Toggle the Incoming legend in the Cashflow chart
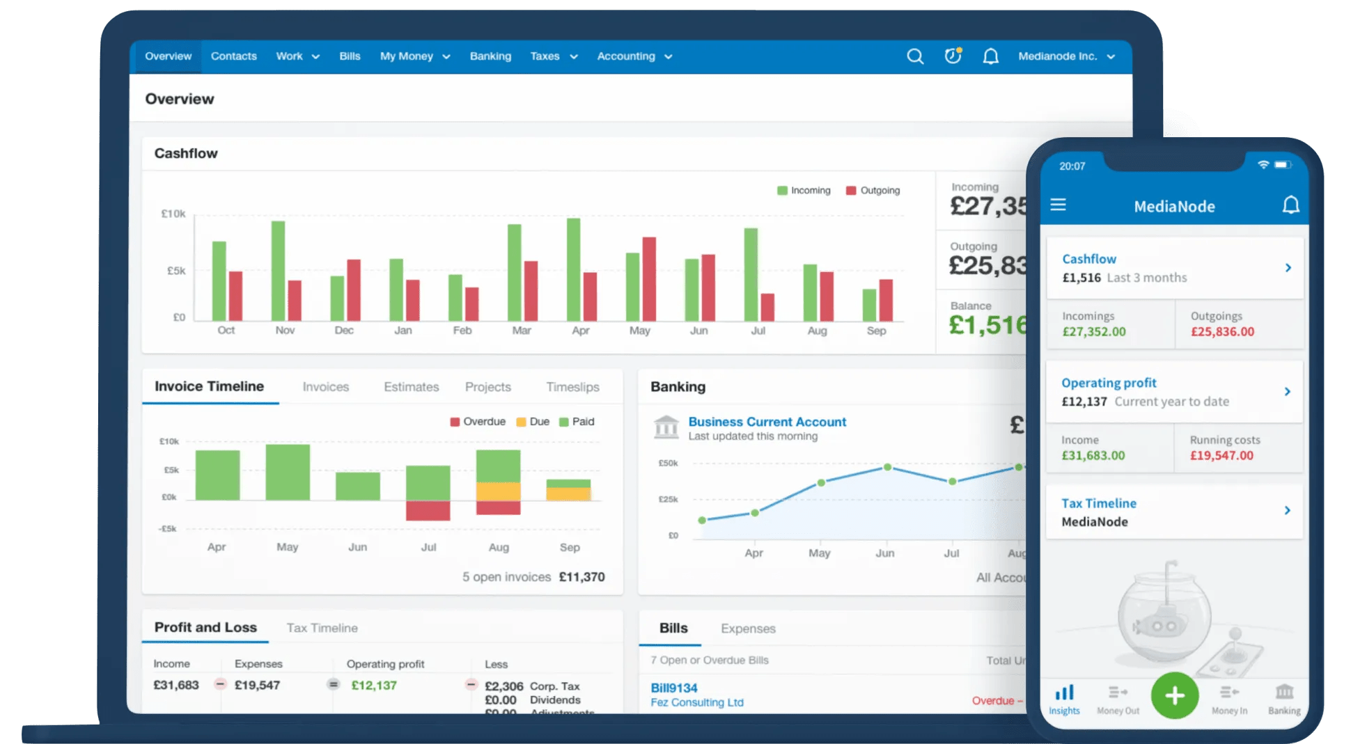The image size is (1351, 744). click(x=804, y=190)
